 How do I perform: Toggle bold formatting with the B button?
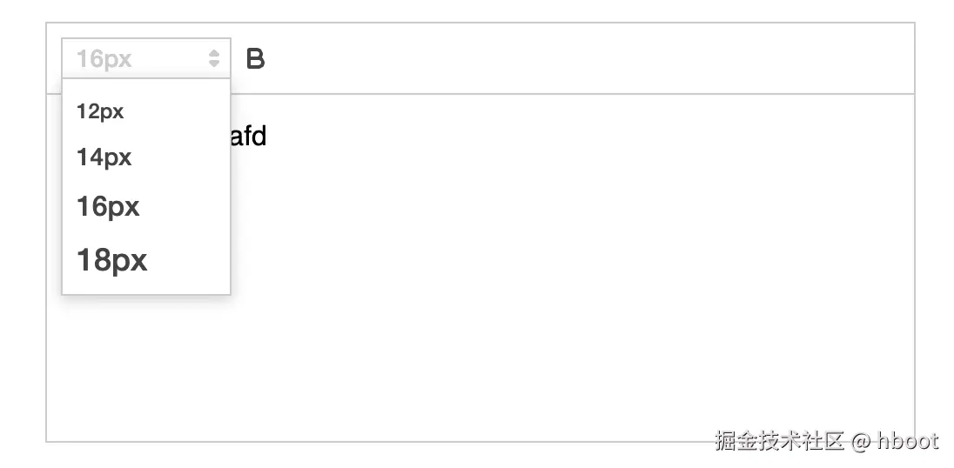[255, 59]
